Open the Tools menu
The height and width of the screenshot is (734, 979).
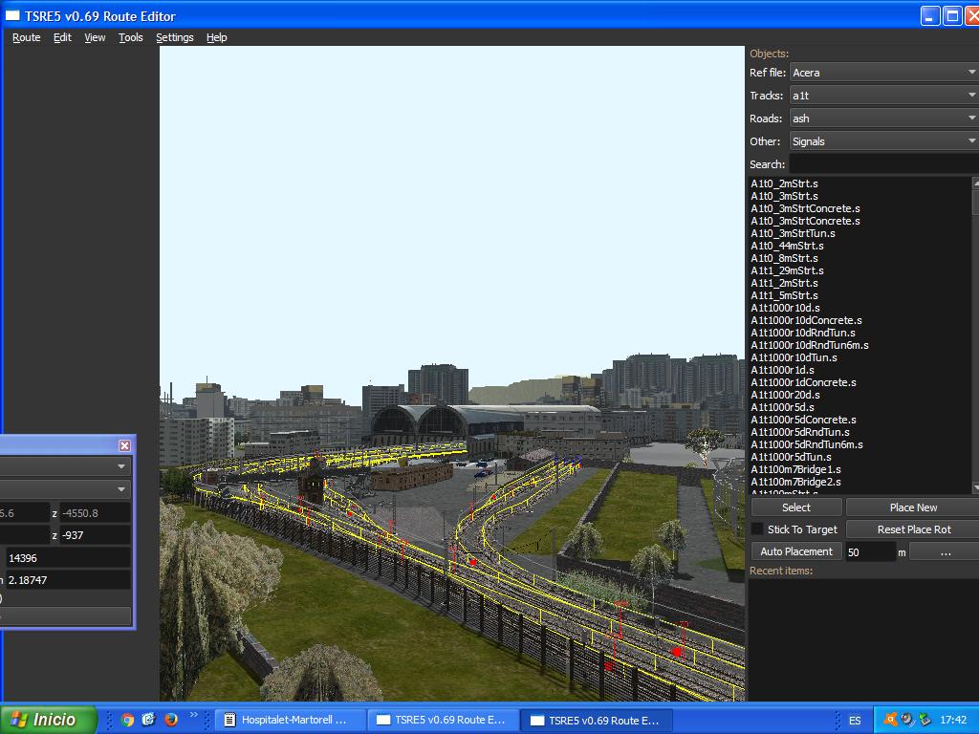[130, 37]
